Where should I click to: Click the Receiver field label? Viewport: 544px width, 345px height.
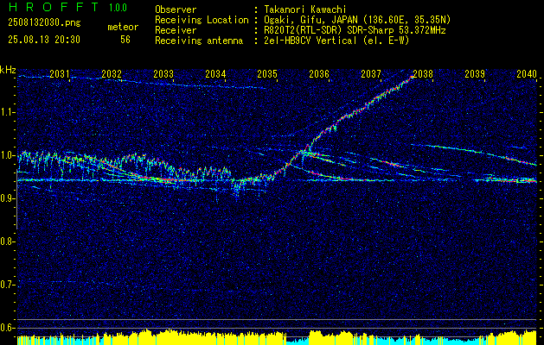click(x=176, y=30)
